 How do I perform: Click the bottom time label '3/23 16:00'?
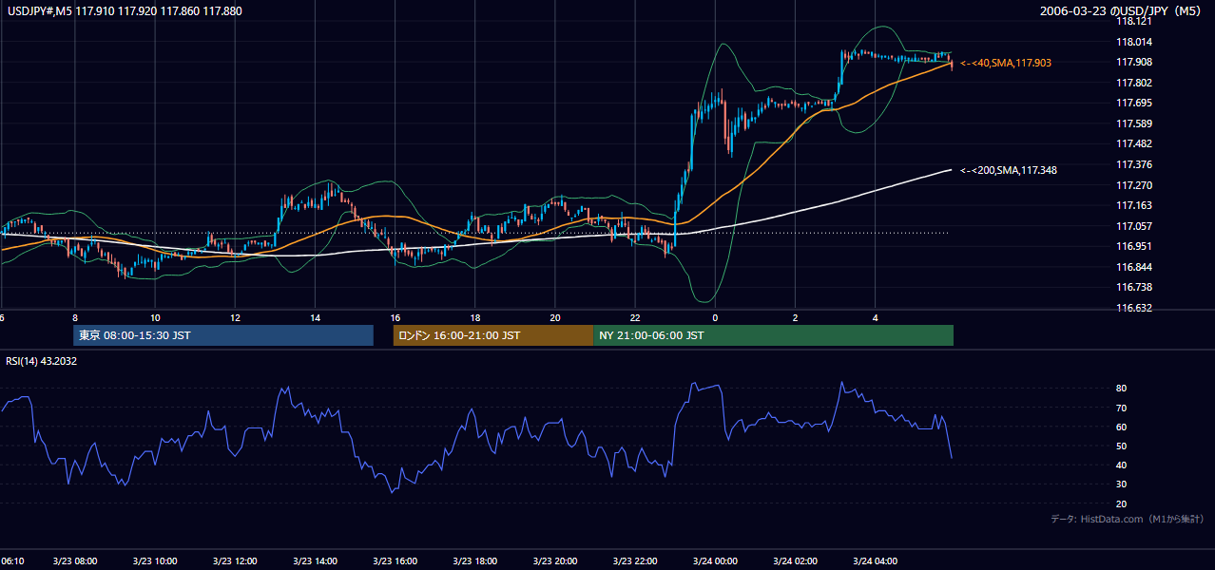tap(395, 561)
